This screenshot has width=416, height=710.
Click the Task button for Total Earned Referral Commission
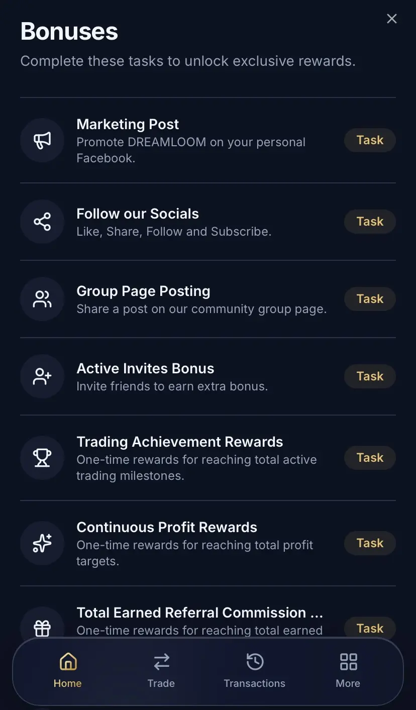pos(370,628)
